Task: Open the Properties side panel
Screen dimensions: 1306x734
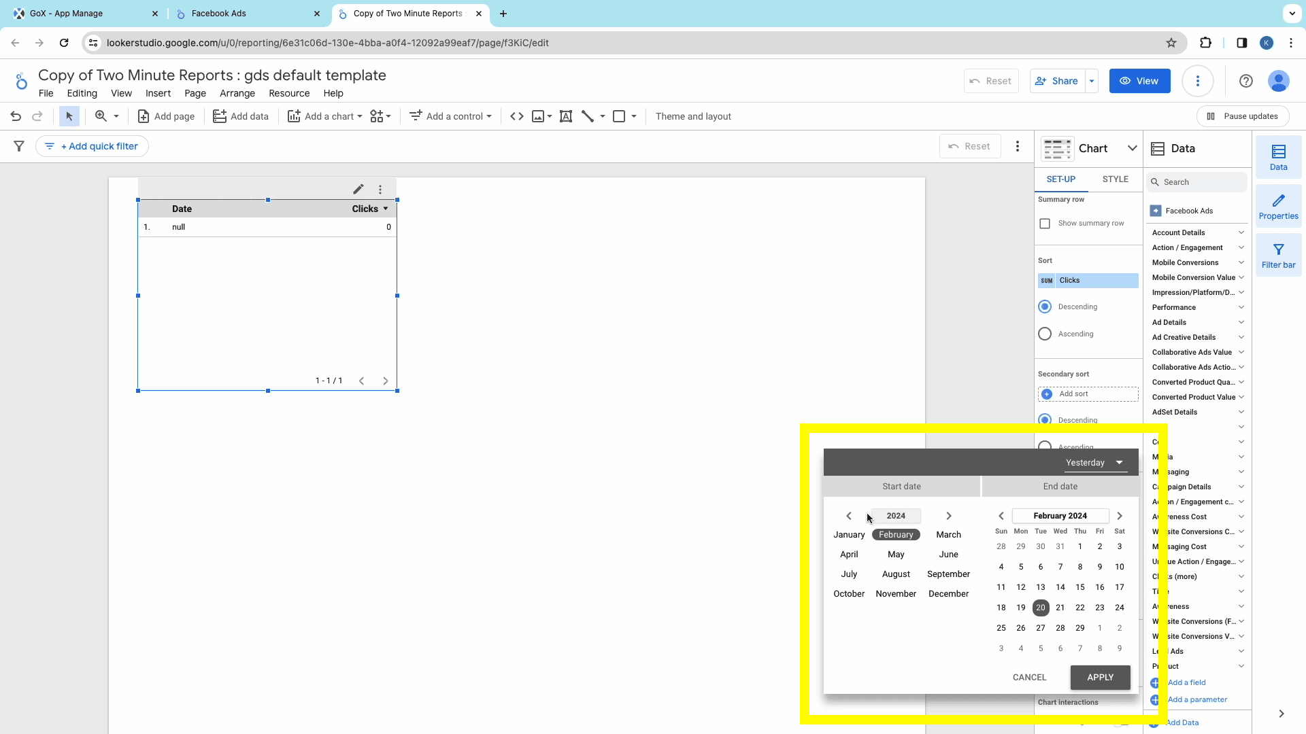Action: [1279, 207]
